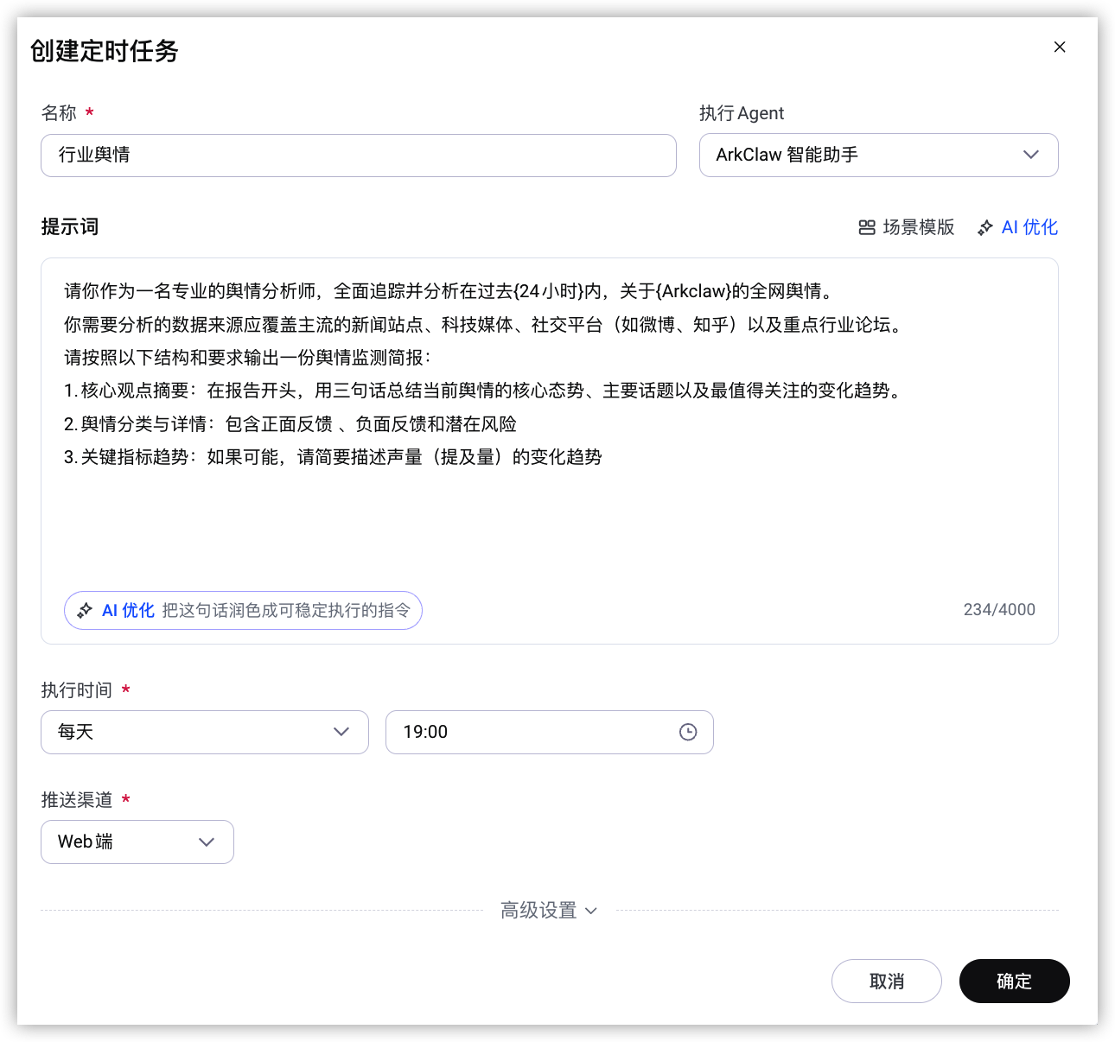The height and width of the screenshot is (1042, 1115).
Task: Close the 创建定时任务 dialog
Action: pyautogui.click(x=1060, y=47)
